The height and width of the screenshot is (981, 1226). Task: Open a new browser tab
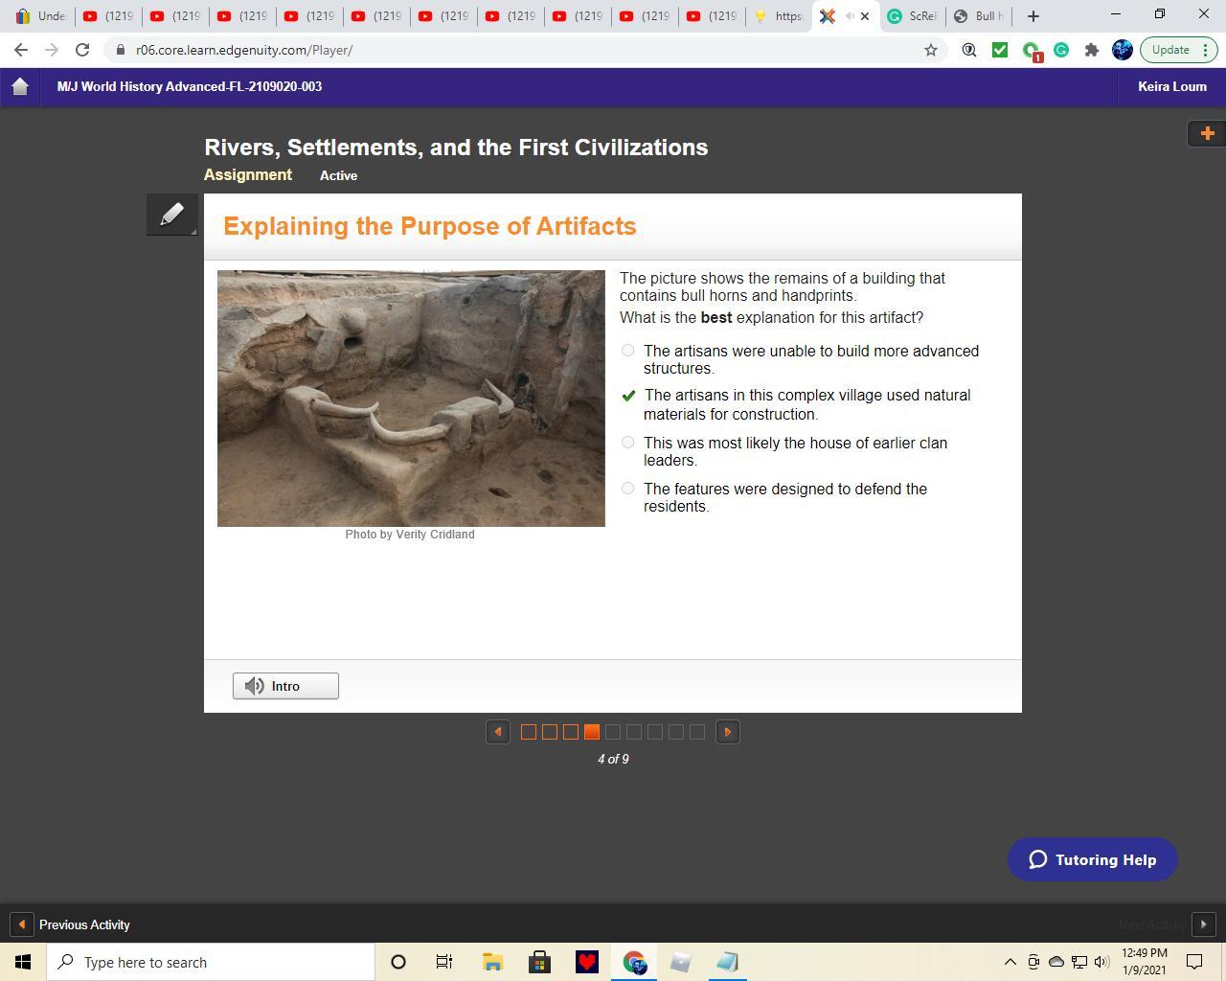(1033, 16)
